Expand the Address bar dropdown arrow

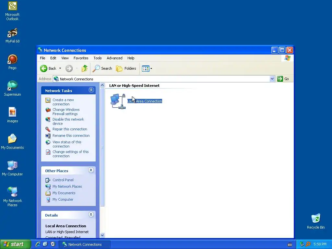(x=272, y=79)
